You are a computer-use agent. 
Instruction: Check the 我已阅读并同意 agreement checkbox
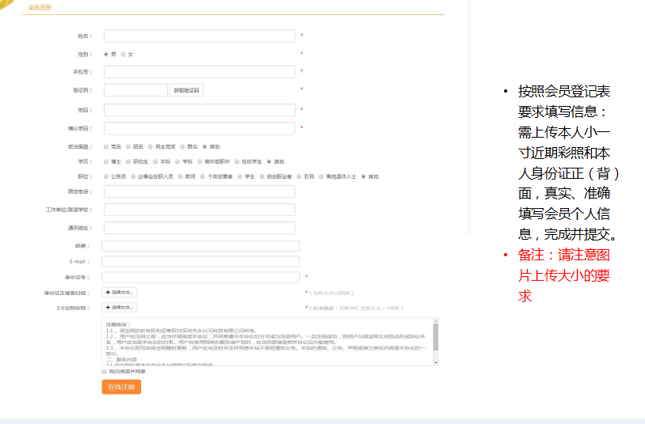point(104,371)
